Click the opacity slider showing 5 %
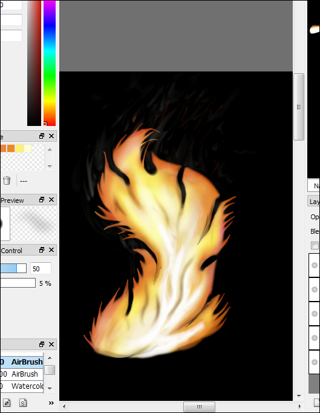 tap(18, 283)
